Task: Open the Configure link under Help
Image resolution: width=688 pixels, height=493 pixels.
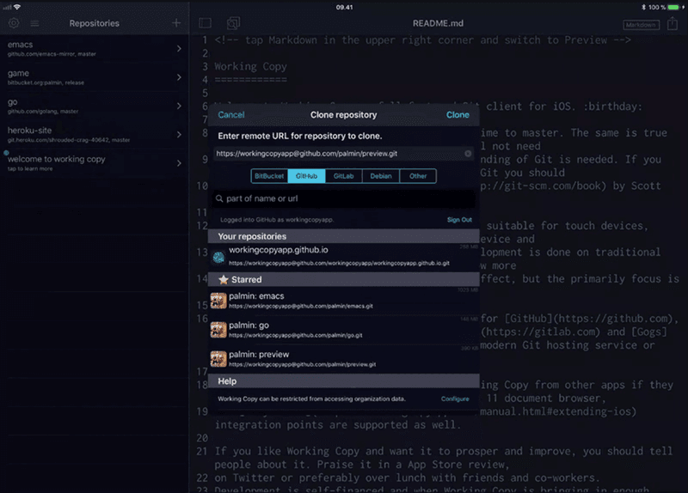Action: [455, 399]
